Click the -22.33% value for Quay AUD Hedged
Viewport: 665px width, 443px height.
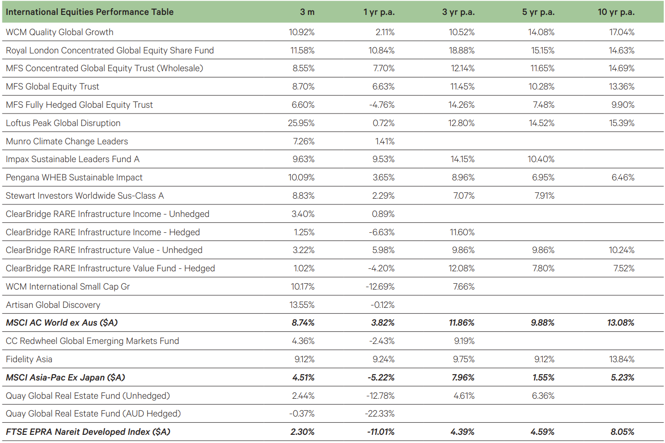(x=380, y=414)
